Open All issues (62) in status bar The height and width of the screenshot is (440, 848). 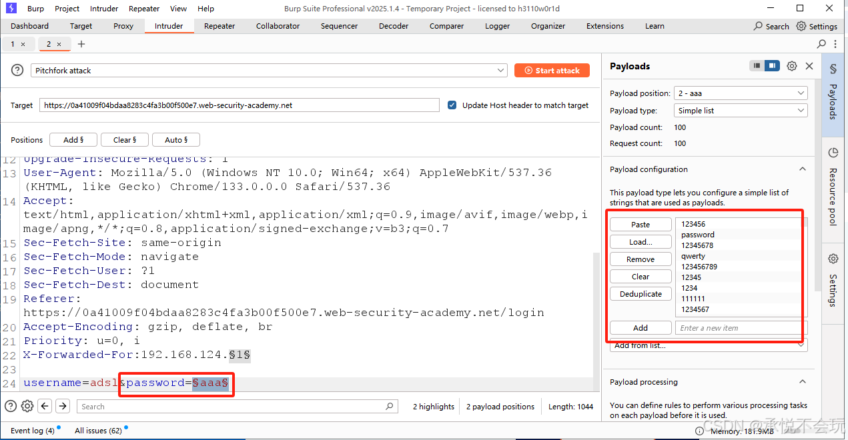(x=98, y=431)
